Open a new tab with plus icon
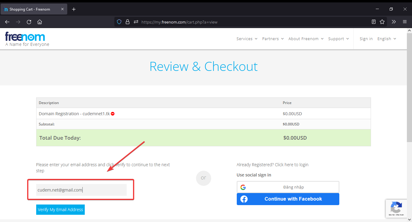This screenshot has height=222, width=412. 74,9
